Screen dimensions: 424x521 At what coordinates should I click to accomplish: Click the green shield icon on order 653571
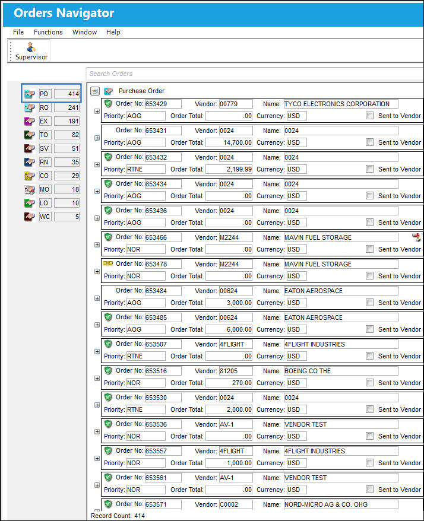pos(108,504)
